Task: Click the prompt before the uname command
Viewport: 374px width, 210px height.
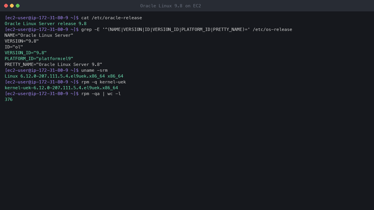Action: (42, 70)
